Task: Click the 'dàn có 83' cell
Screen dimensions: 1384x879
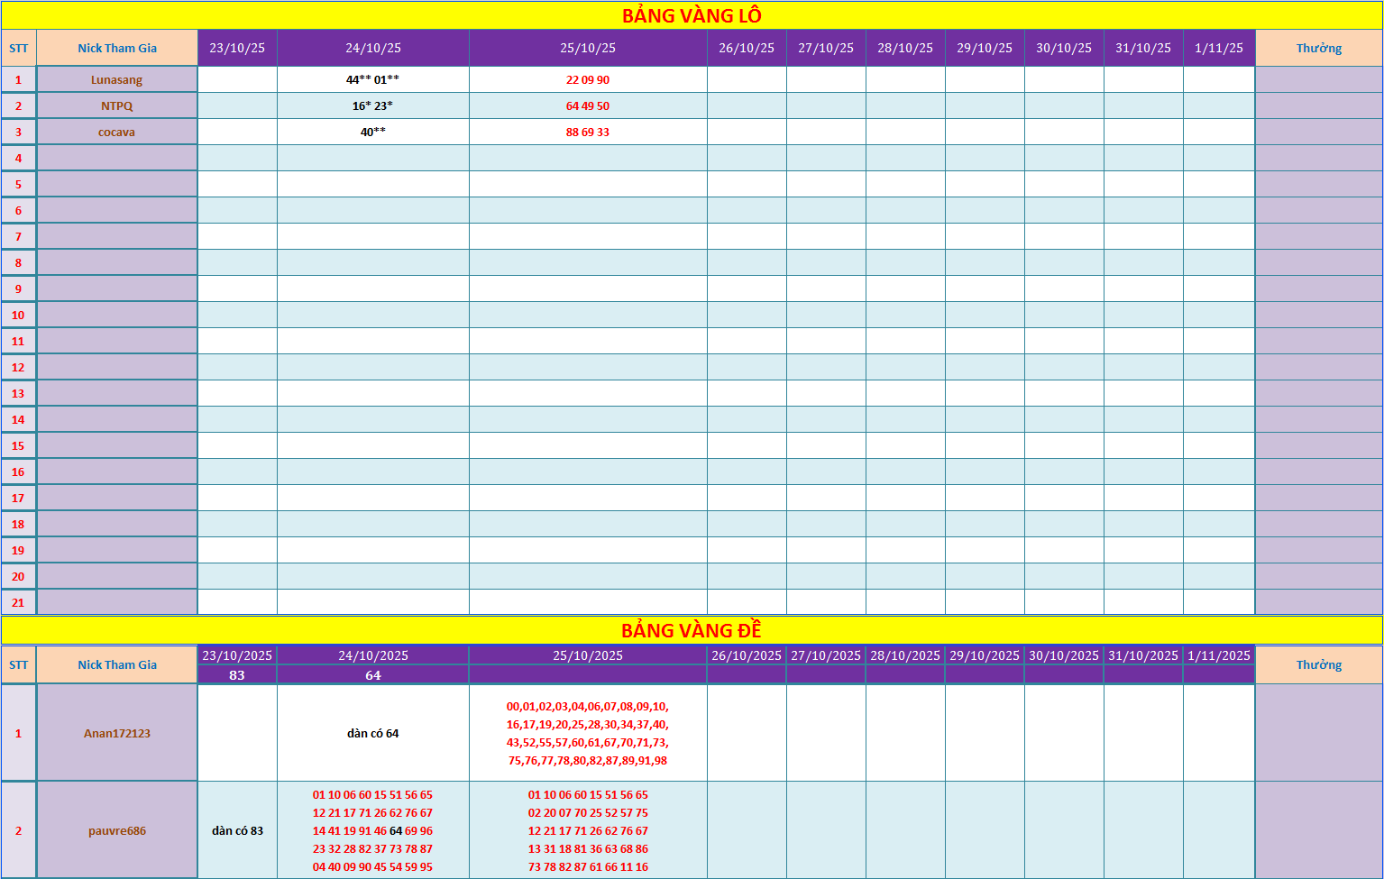Action: tap(237, 830)
